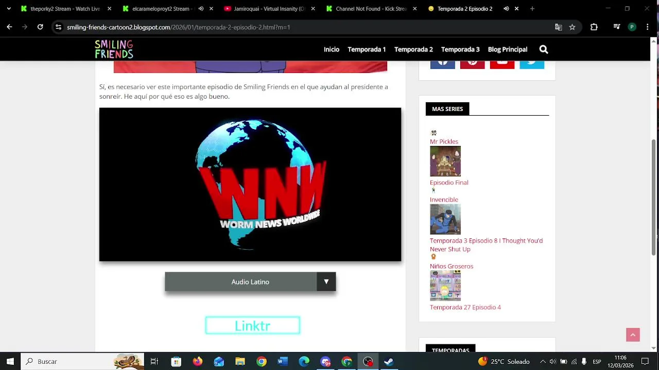Open Microsoft Store from taskbar
659x370 pixels.
pyautogui.click(x=176, y=361)
